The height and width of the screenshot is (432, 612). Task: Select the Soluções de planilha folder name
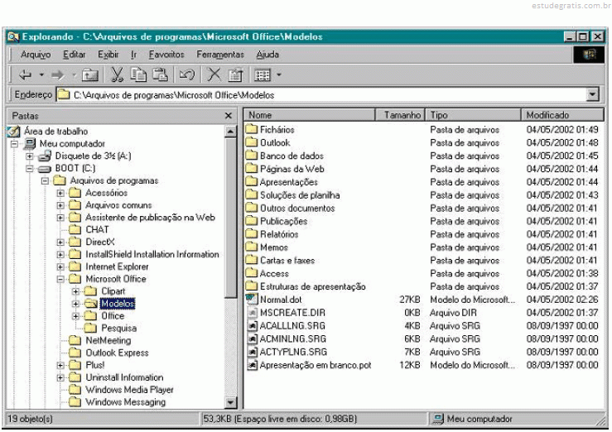click(300, 195)
